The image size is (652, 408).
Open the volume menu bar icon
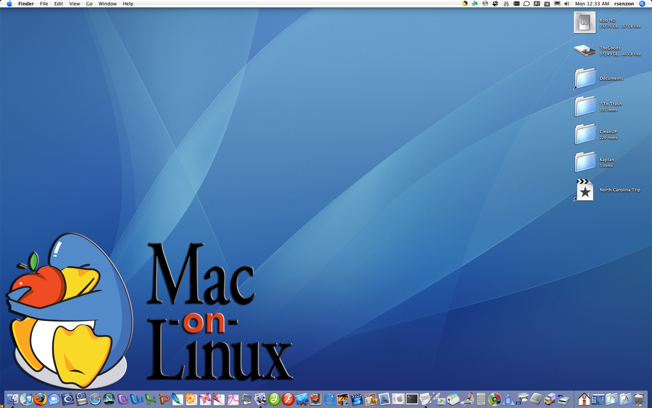[567, 4]
